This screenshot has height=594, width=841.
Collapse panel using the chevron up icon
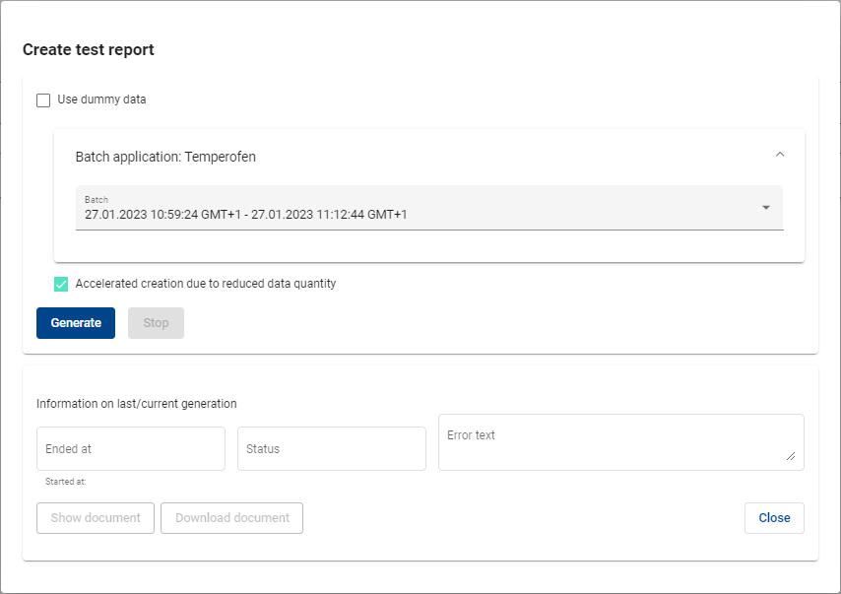tap(780, 155)
